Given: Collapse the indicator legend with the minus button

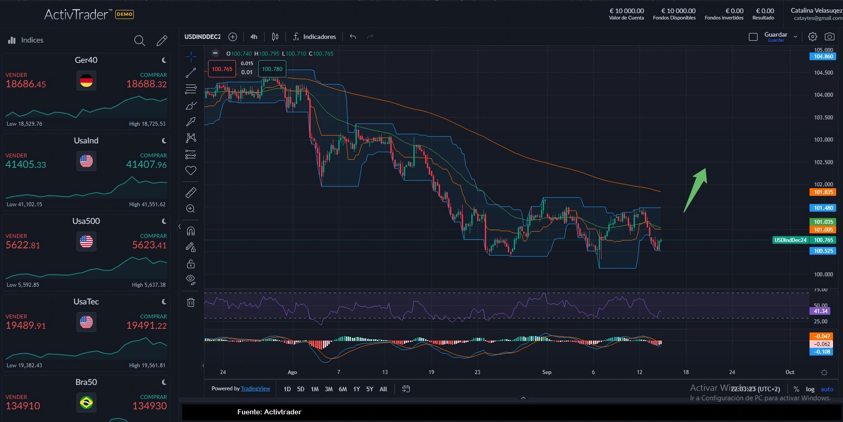Looking at the screenshot, I should [215, 53].
